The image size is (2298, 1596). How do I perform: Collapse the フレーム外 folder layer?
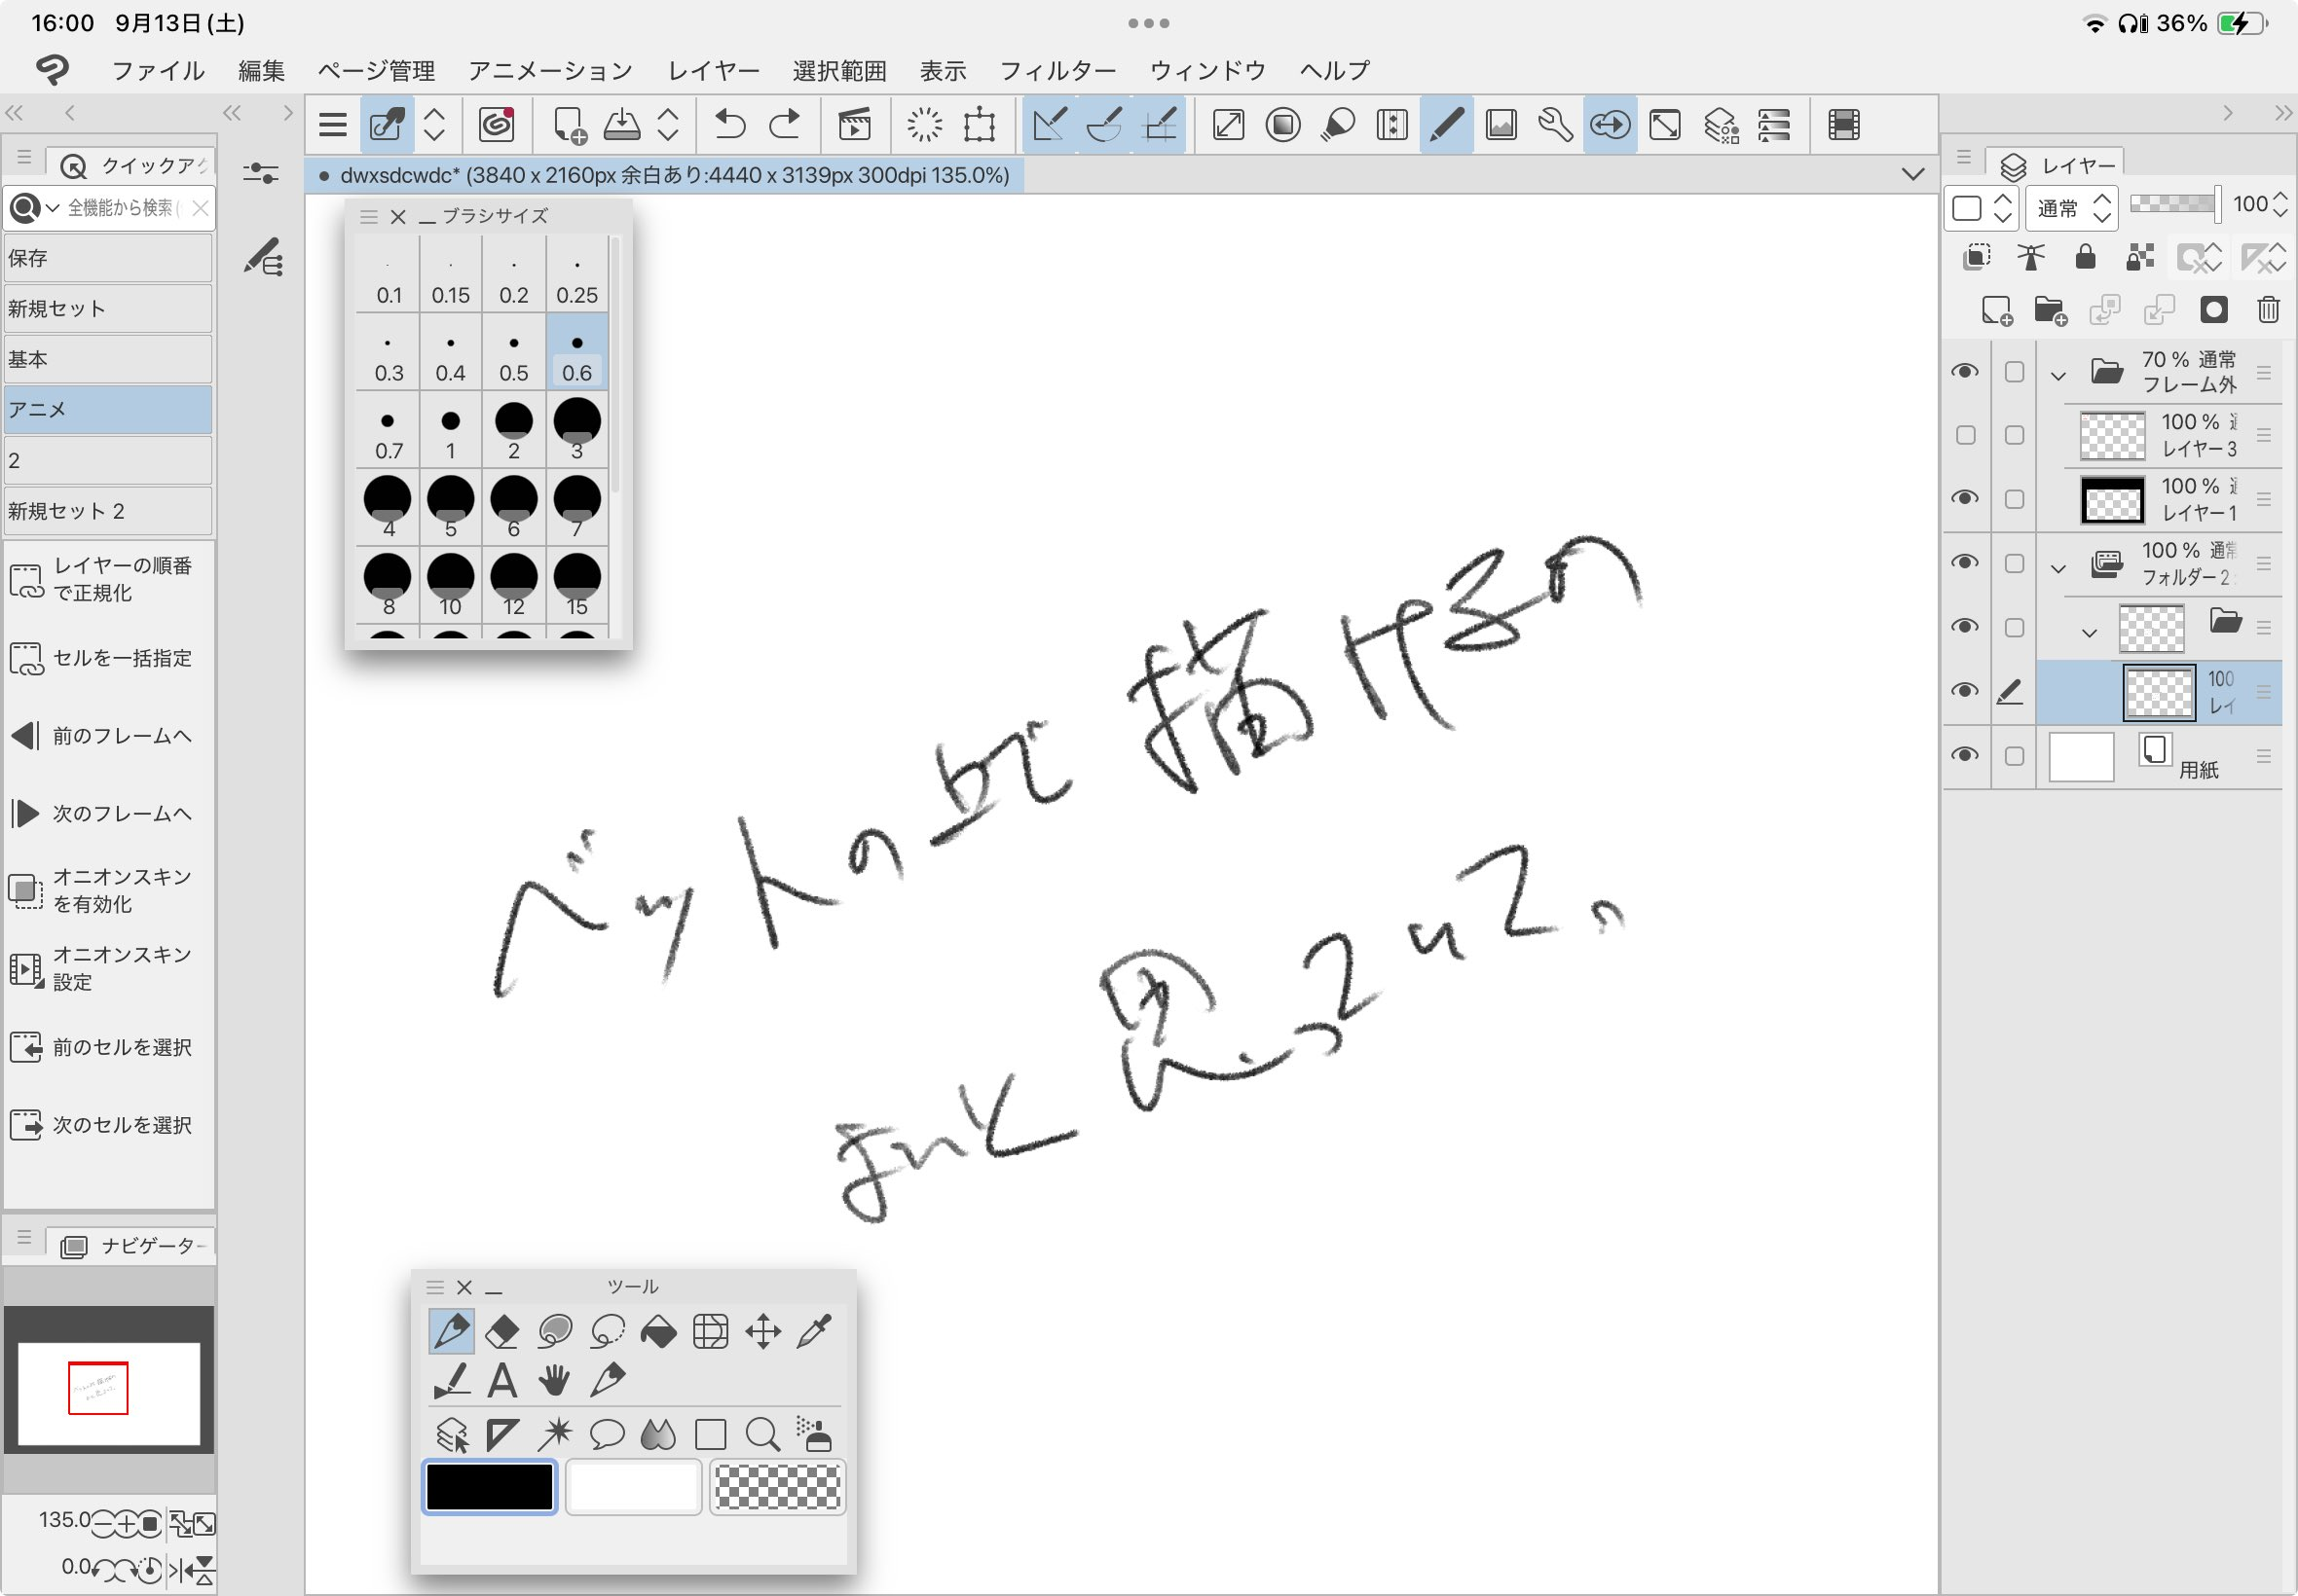(x=2057, y=376)
